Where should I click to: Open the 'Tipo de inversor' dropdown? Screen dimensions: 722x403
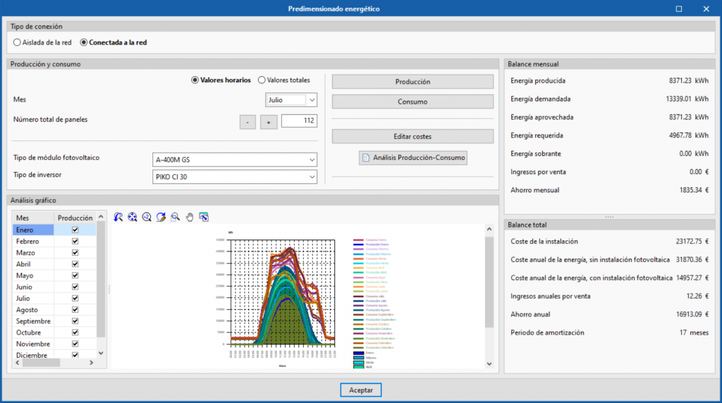(x=312, y=177)
